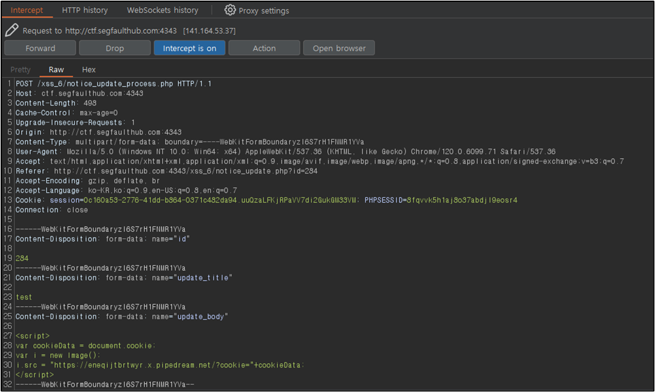Screen dimensions: 655x392
Task: Select the Raw view tab
Action: 56,70
